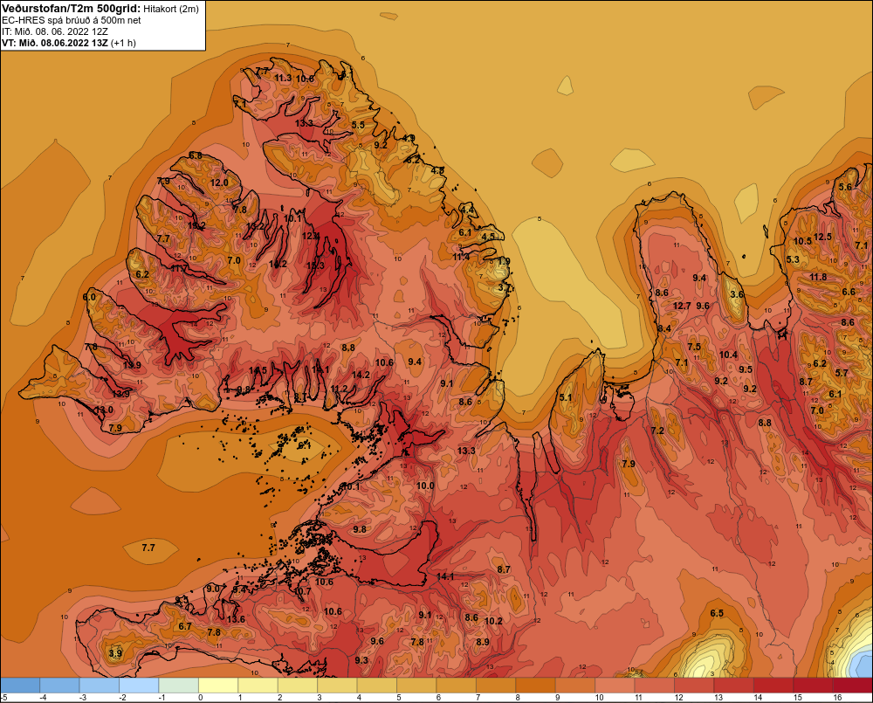Click the station temperature value 6.5

click(x=717, y=613)
